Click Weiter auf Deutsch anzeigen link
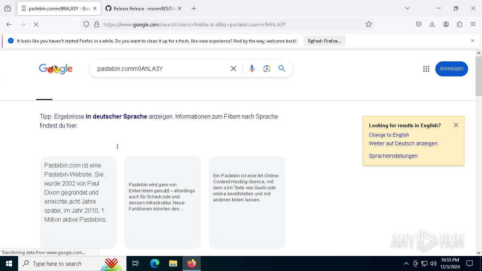 tap(403, 143)
